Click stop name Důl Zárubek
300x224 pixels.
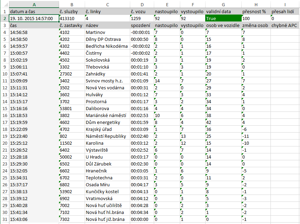point(108,164)
